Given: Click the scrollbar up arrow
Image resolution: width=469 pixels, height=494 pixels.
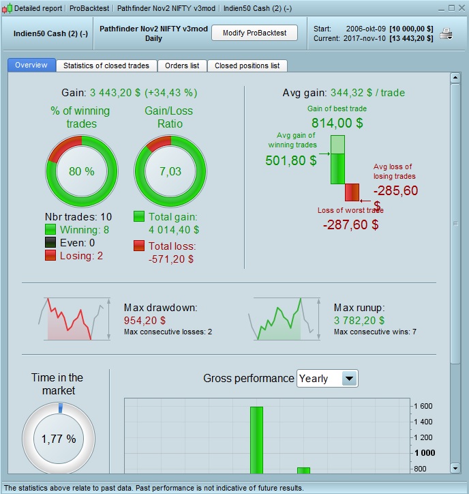Looking at the screenshot, I should pos(455,78).
